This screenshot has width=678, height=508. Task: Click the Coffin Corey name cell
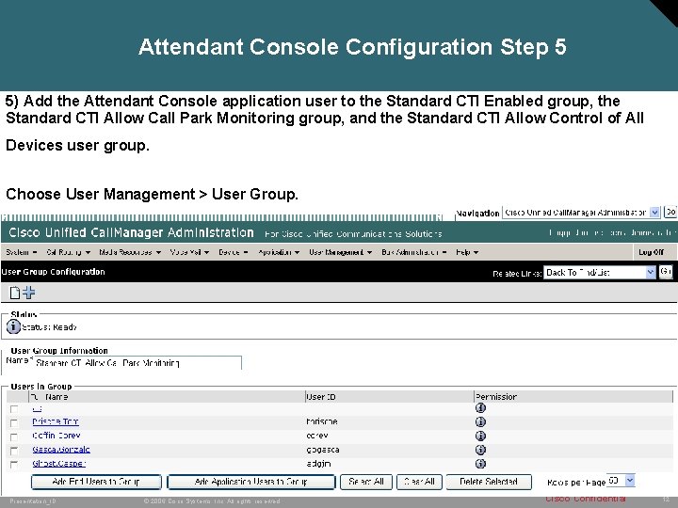click(56, 436)
